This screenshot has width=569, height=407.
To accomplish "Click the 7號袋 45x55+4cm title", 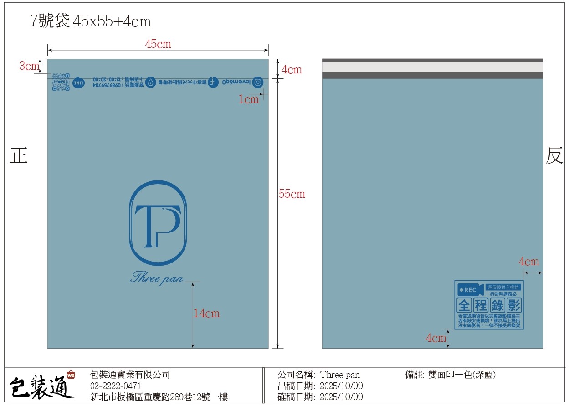I will tap(90, 21).
